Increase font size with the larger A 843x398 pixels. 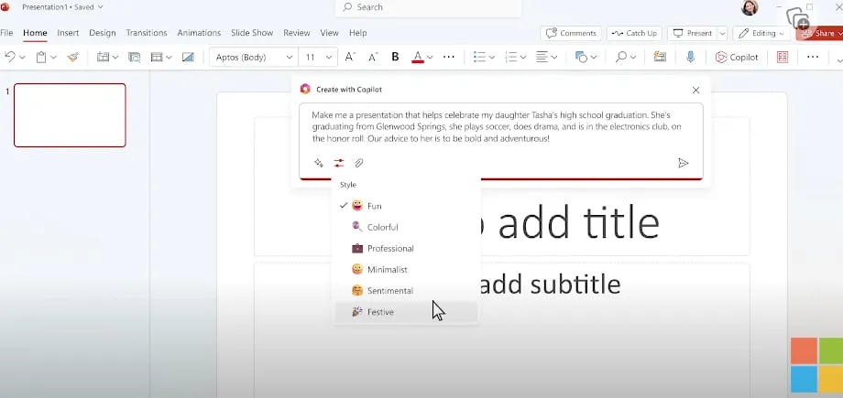350,57
